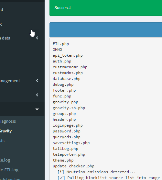Select the 'Gravity' sidebar submenu item
The height and width of the screenshot is (180, 162).
click(6, 131)
